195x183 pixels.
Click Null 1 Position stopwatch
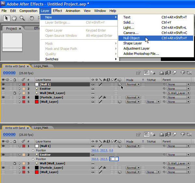click(x=33, y=151)
